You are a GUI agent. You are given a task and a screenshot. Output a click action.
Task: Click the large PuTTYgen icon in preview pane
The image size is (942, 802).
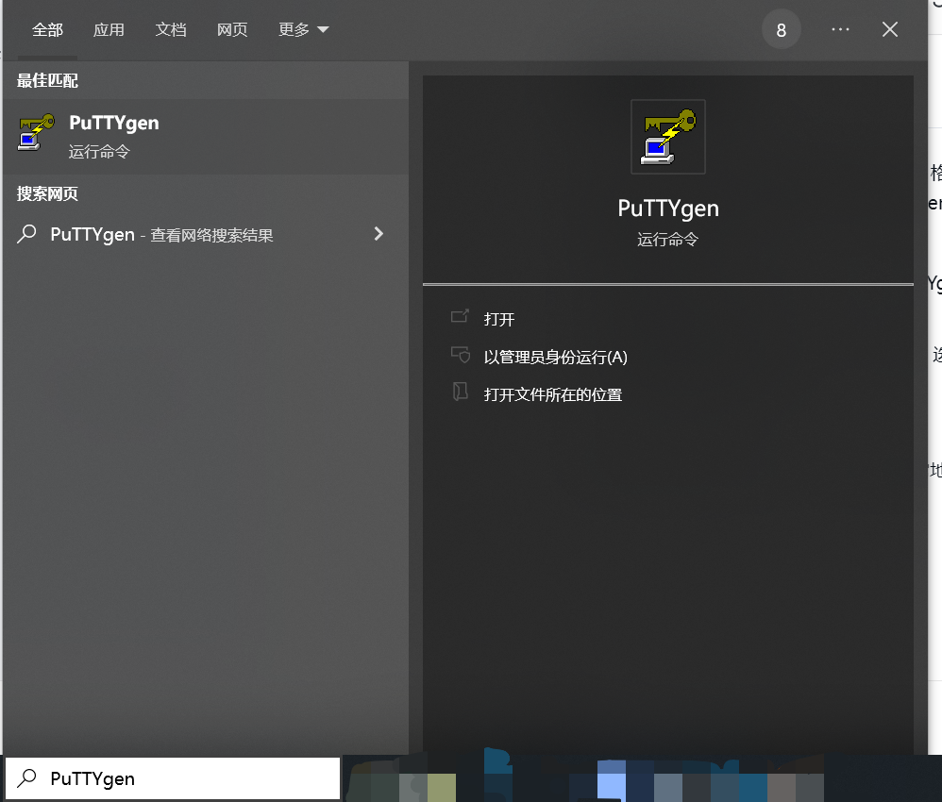[x=668, y=137]
